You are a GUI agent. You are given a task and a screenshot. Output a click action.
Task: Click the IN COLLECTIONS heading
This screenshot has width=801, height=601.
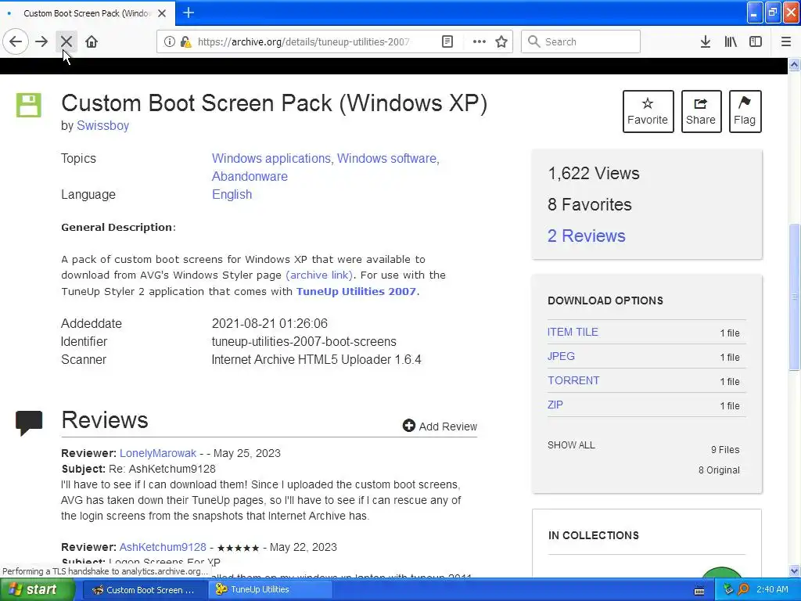(594, 535)
